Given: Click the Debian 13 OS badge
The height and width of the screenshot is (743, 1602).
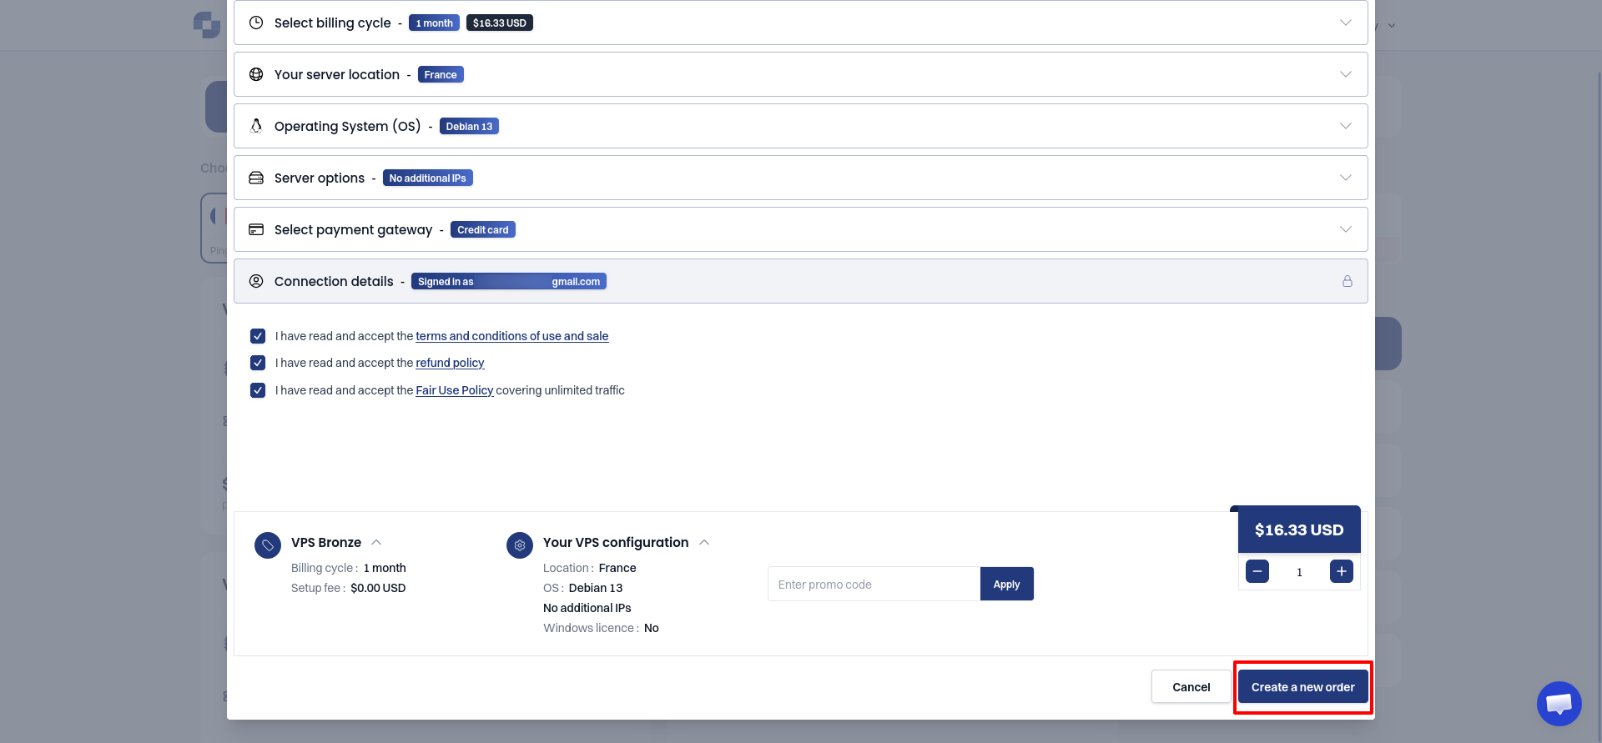Looking at the screenshot, I should coord(469,126).
